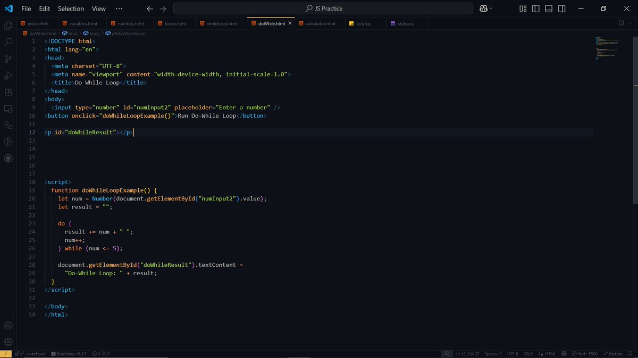638x358 pixels.
Task: Click CRLF line ending indicator
Action: [528, 353]
